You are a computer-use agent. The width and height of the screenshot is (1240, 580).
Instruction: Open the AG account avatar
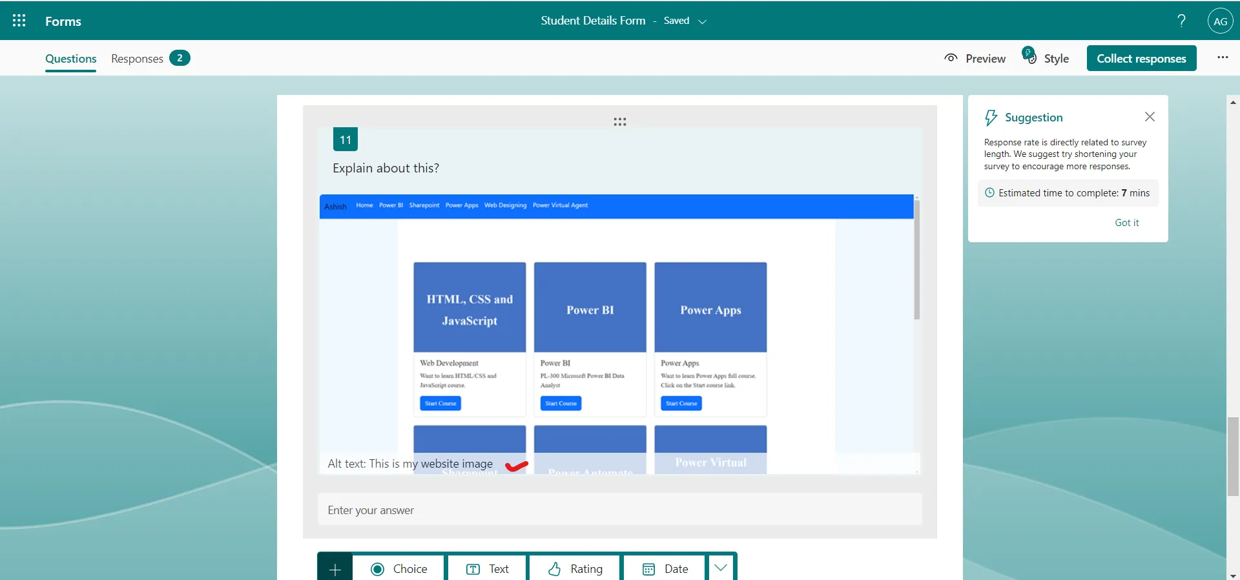[1220, 21]
